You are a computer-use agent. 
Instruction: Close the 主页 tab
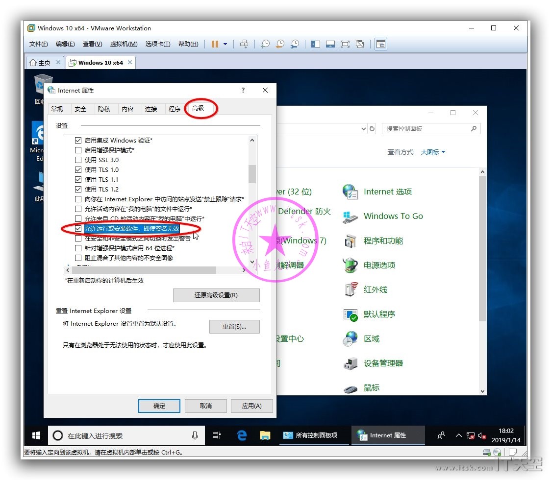click(x=58, y=62)
